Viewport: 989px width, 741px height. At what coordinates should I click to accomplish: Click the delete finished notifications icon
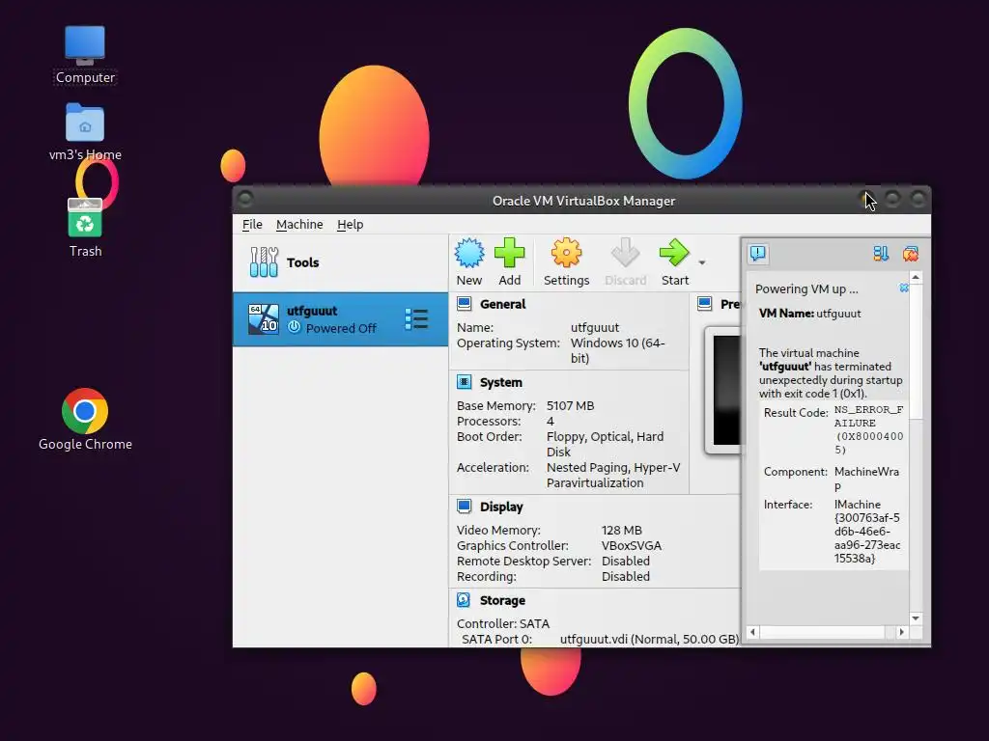pos(910,254)
